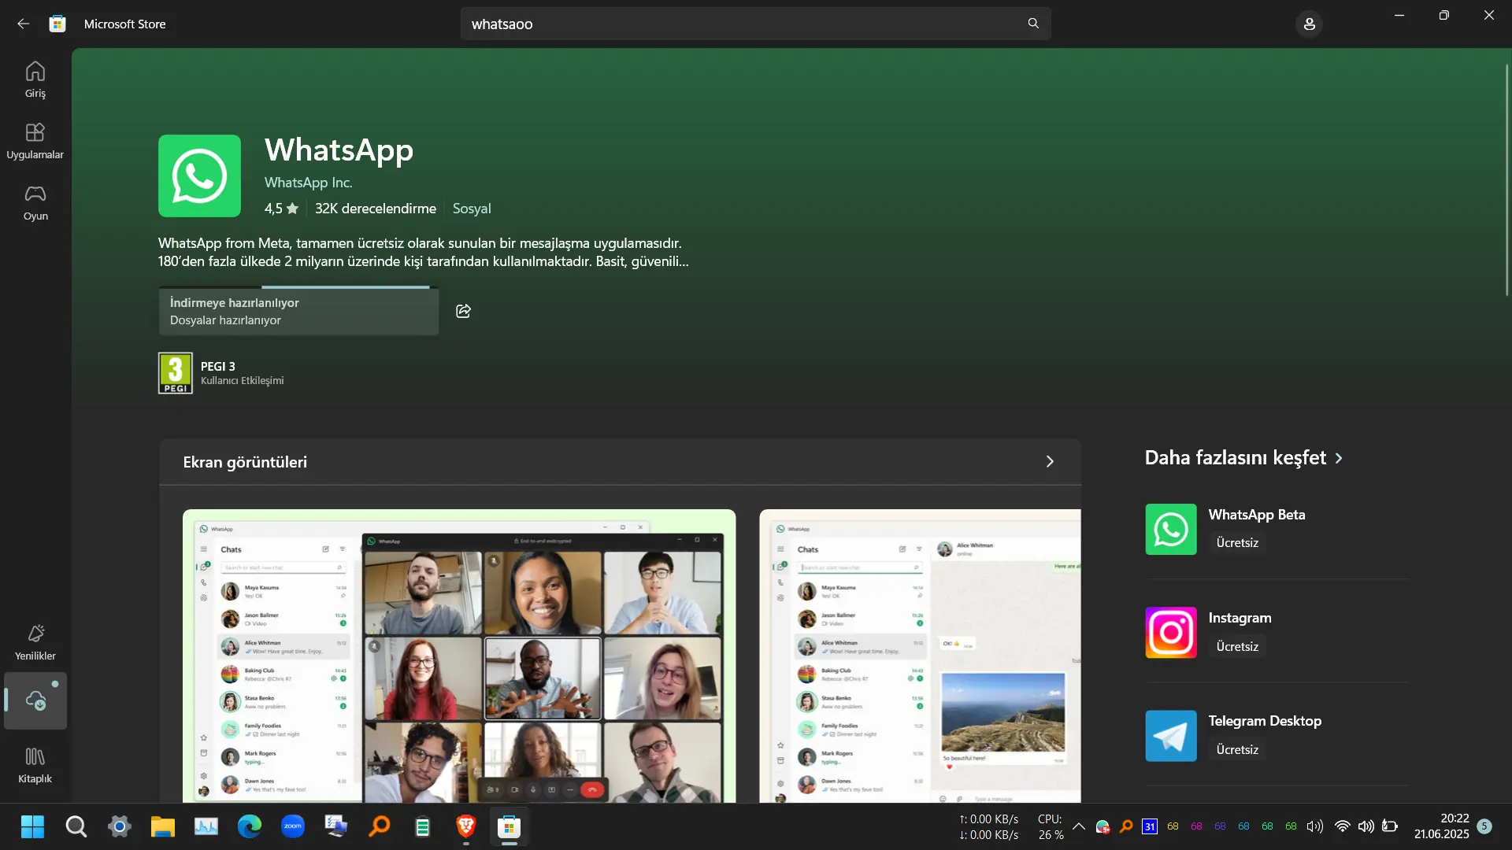The width and height of the screenshot is (1512, 850).
Task: Click the Ücretsiz label under Telegram Desktop
Action: (1237, 750)
